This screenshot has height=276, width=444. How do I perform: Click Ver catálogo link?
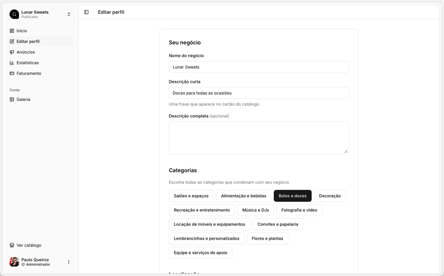(41, 245)
